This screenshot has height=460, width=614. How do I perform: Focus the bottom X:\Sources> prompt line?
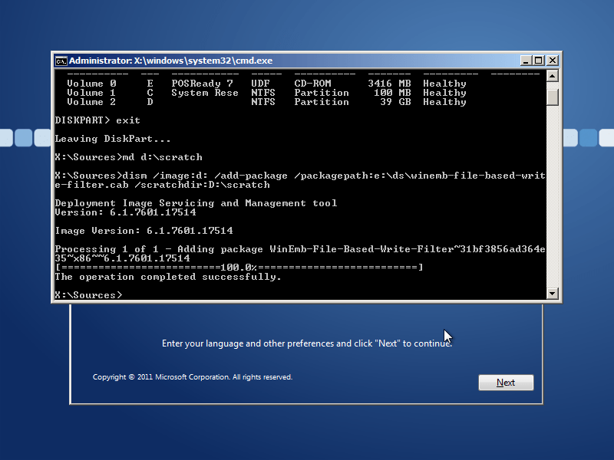[88, 295]
